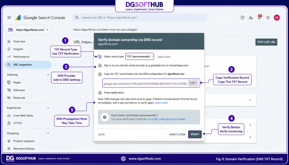
Task: Click the Pages document icon
Action: click(x=9, y=82)
